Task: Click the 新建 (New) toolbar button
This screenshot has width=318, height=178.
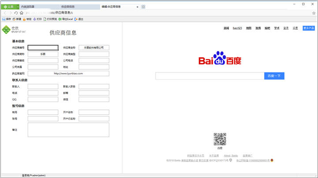Action: tap(17, 19)
